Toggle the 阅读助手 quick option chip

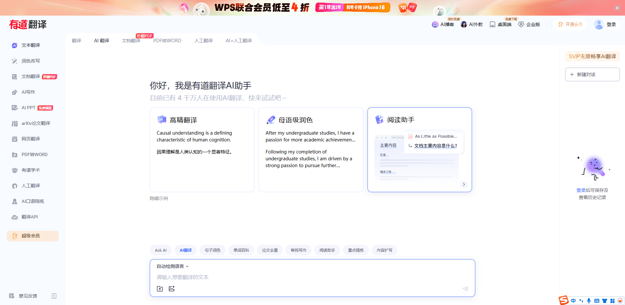[327, 250]
